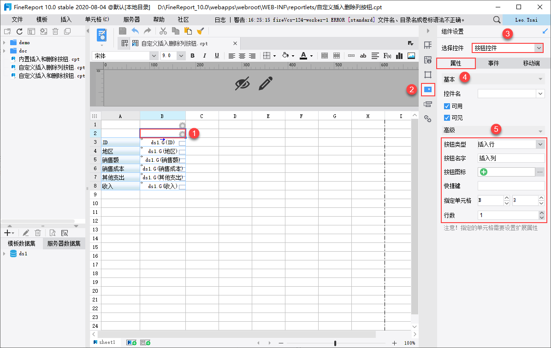Open the 服务器 menu
Screen dimensions: 551x348
pyautogui.click(x=131, y=20)
